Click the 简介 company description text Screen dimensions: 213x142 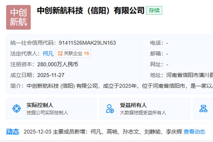(117, 86)
